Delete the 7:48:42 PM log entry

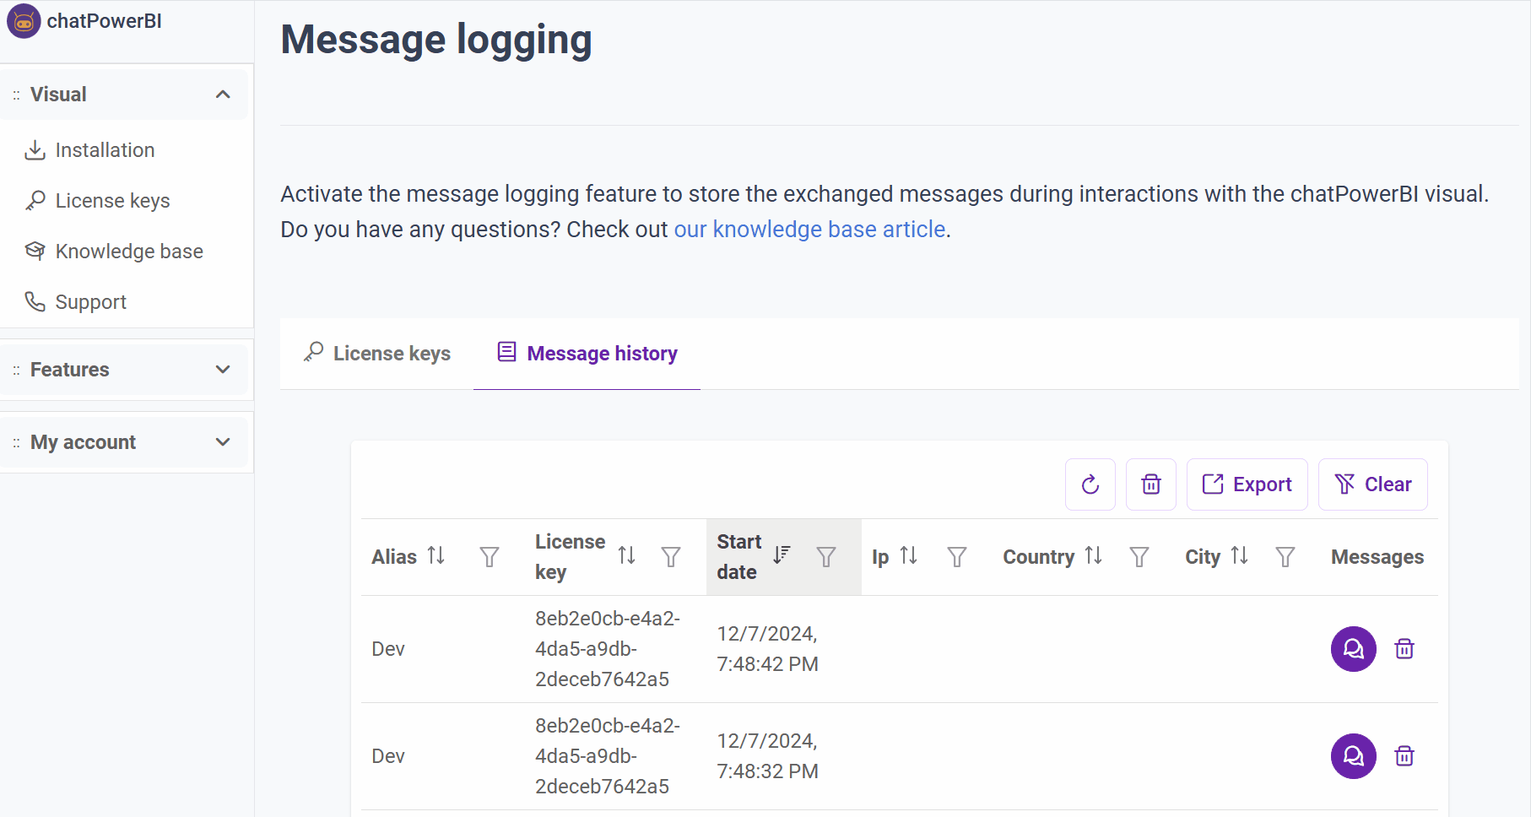pos(1404,649)
